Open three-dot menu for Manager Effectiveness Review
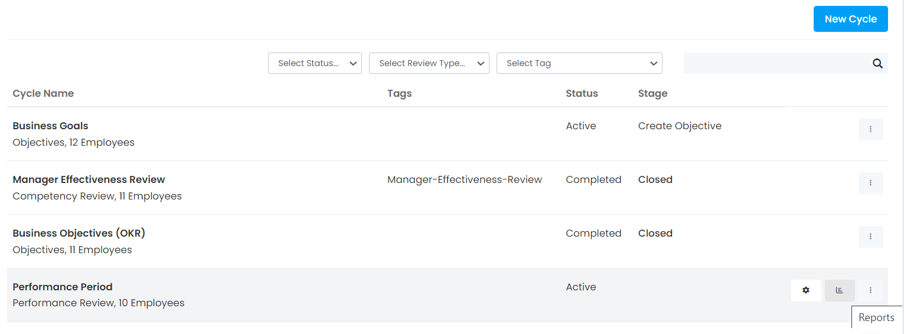This screenshot has height=334, width=904. tap(870, 183)
